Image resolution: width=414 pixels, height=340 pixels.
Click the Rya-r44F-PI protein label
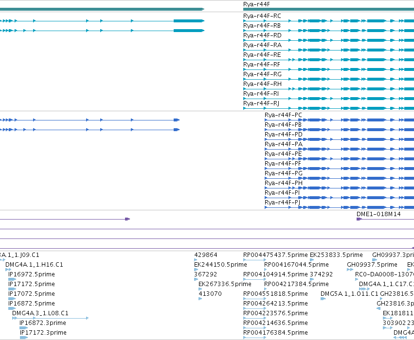pos(282,193)
